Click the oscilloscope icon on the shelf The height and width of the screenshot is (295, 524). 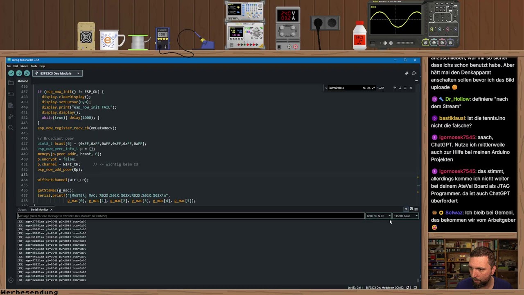coord(414,24)
